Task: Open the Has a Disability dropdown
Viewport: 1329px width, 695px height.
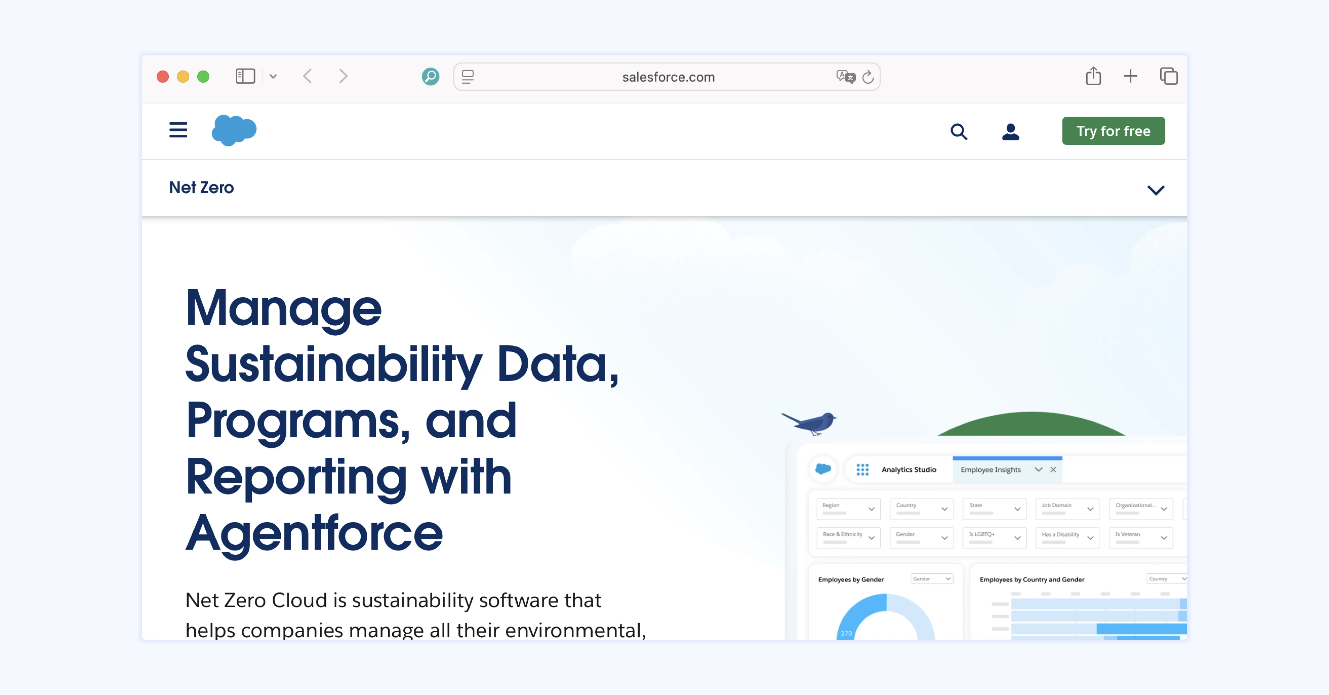Action: click(1067, 538)
